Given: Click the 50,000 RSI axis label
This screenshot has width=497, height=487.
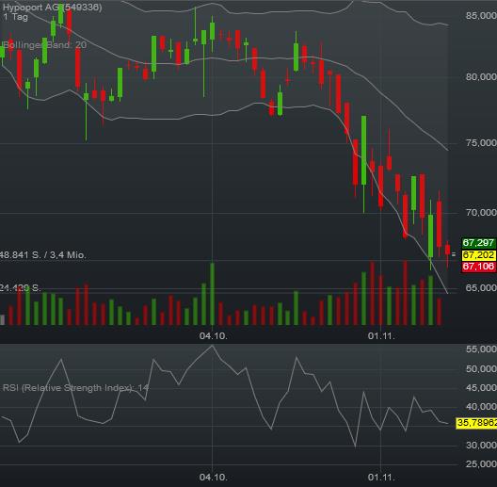Looking at the screenshot, I should 481,368.
